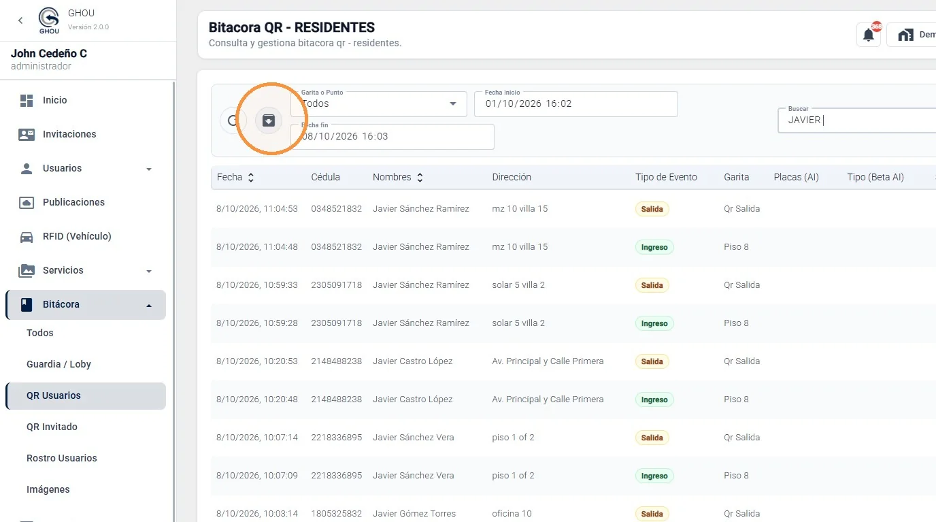Click the address oficina 10

click(512, 514)
